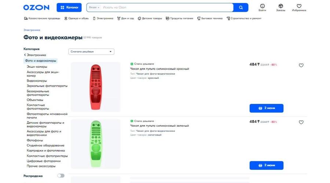Add the green case to cart

(x=266, y=165)
